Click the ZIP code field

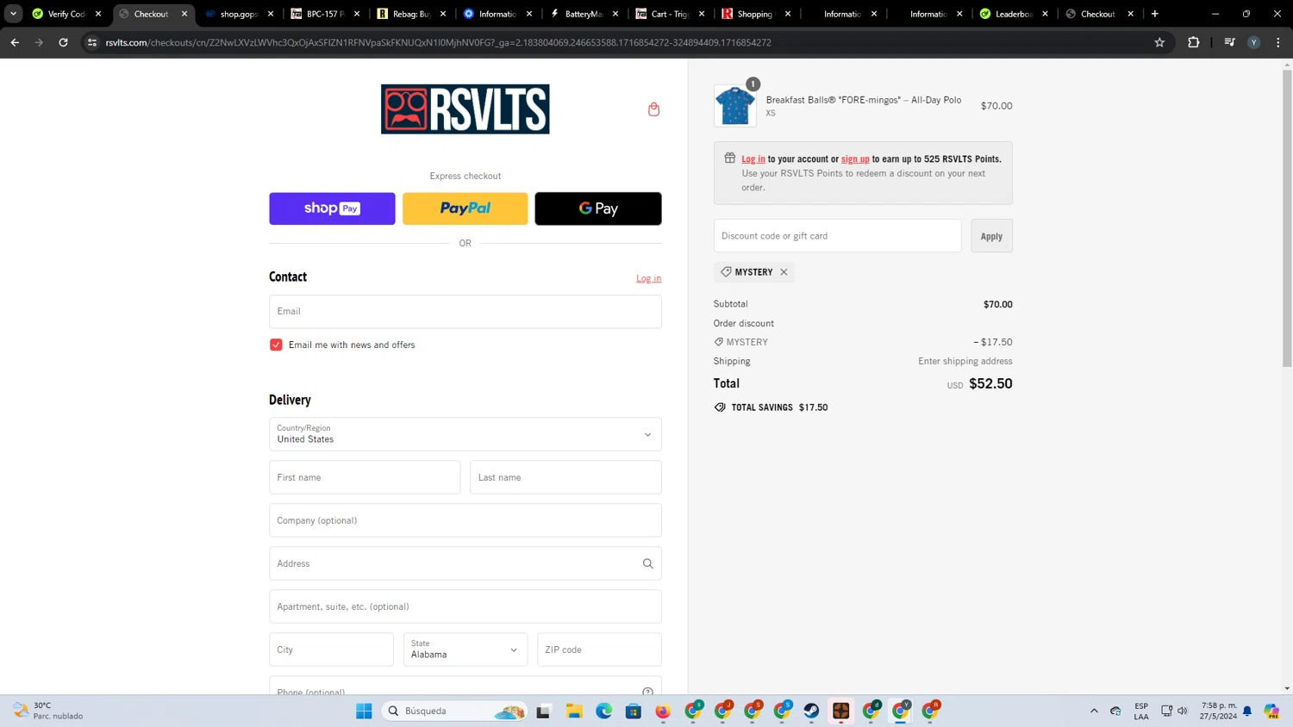click(x=599, y=649)
